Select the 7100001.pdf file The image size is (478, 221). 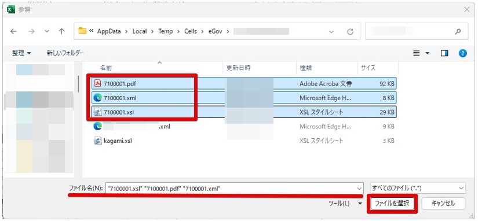[244, 83]
